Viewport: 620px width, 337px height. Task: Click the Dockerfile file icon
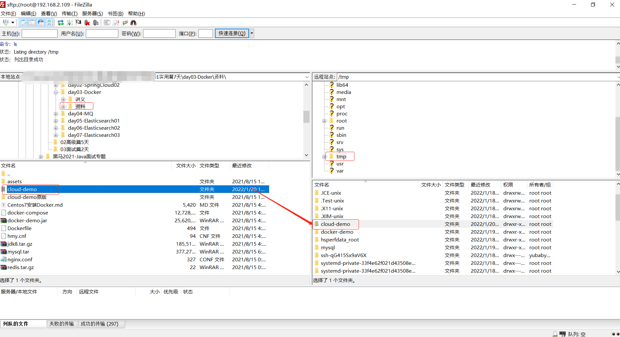pos(4,228)
